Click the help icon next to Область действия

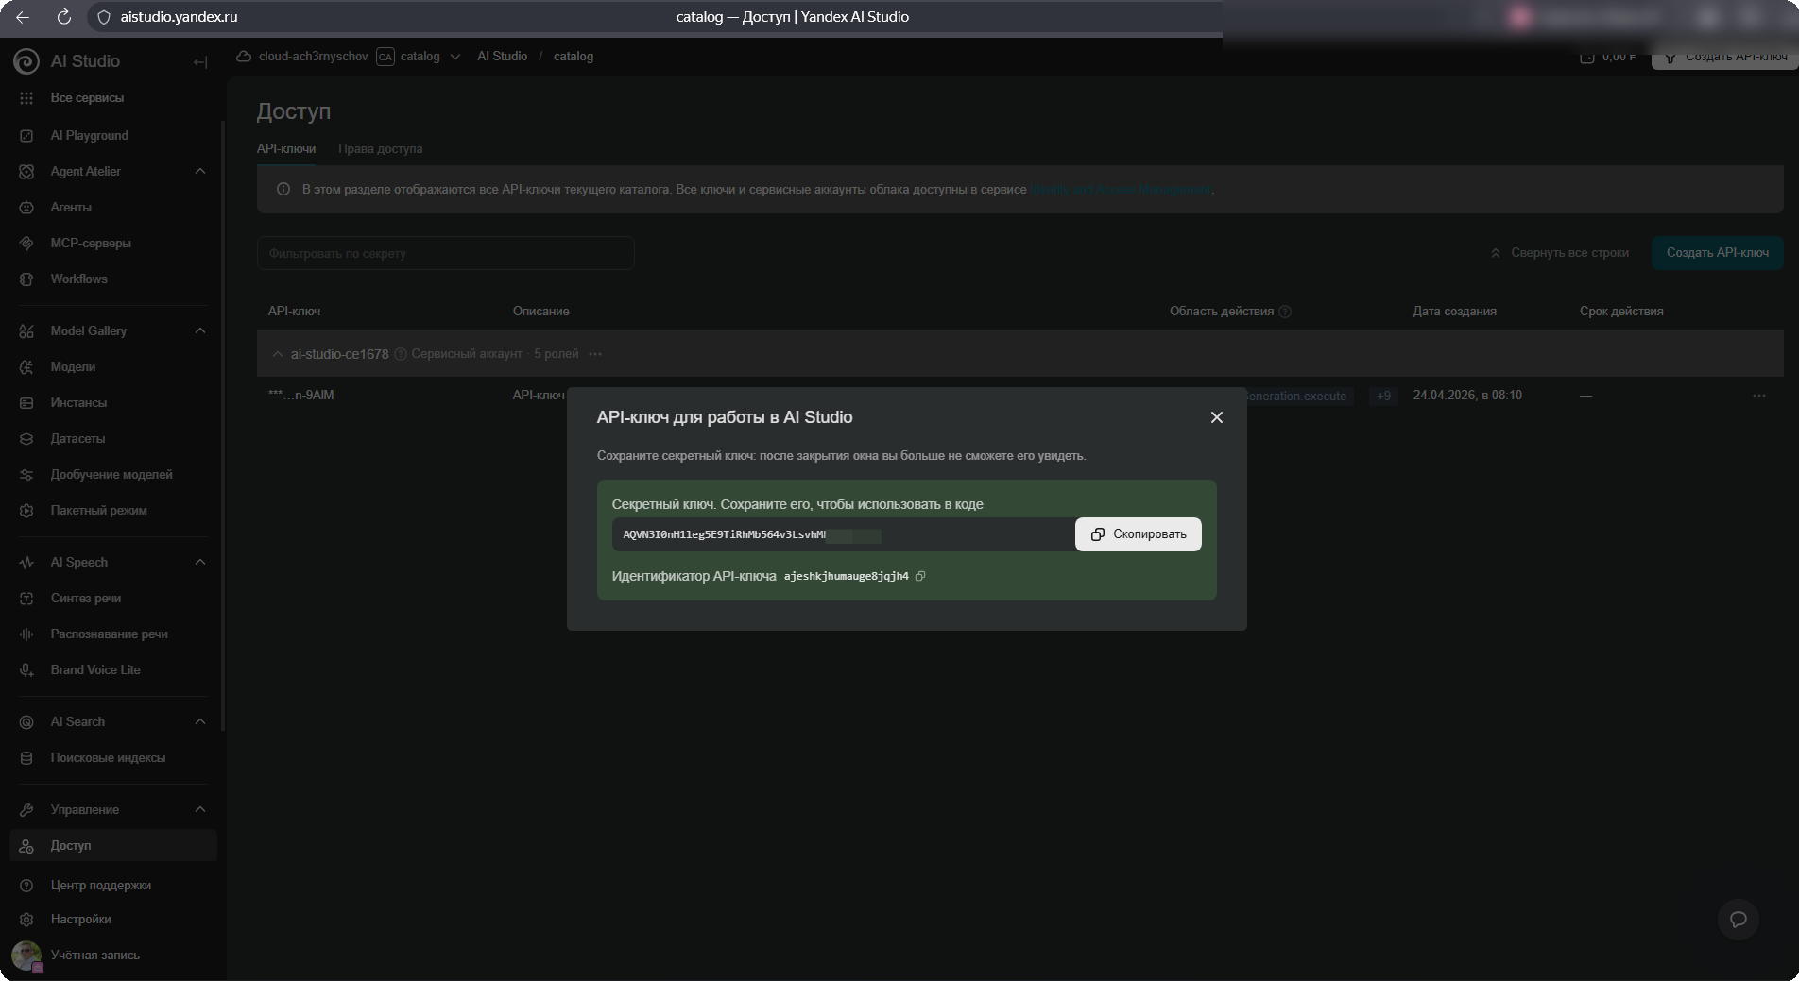[1285, 312]
